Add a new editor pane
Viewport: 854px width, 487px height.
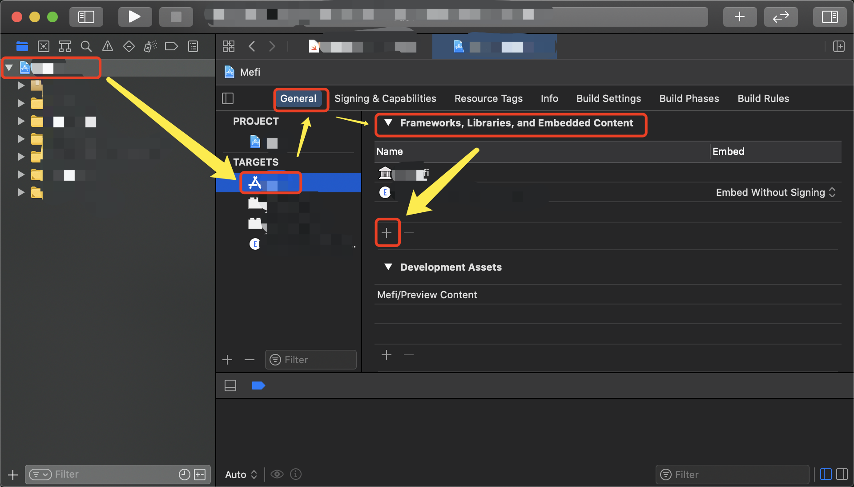tap(839, 46)
